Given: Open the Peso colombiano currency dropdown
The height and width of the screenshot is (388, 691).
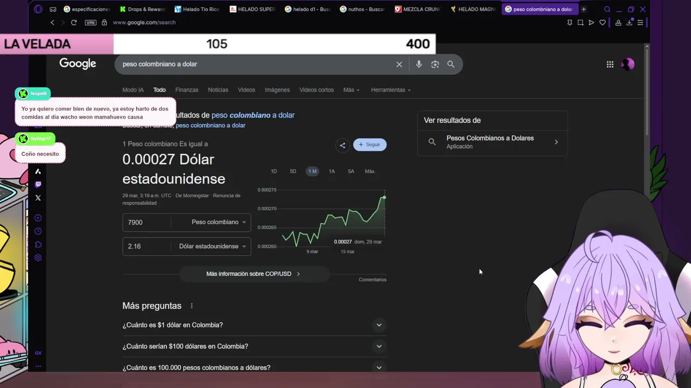Looking at the screenshot, I should pos(219,222).
